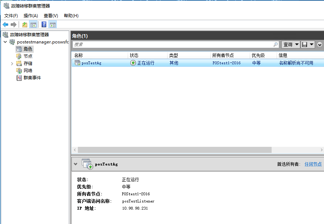Click the scrollbar left arrow
324x224 pixels.
(75, 150)
